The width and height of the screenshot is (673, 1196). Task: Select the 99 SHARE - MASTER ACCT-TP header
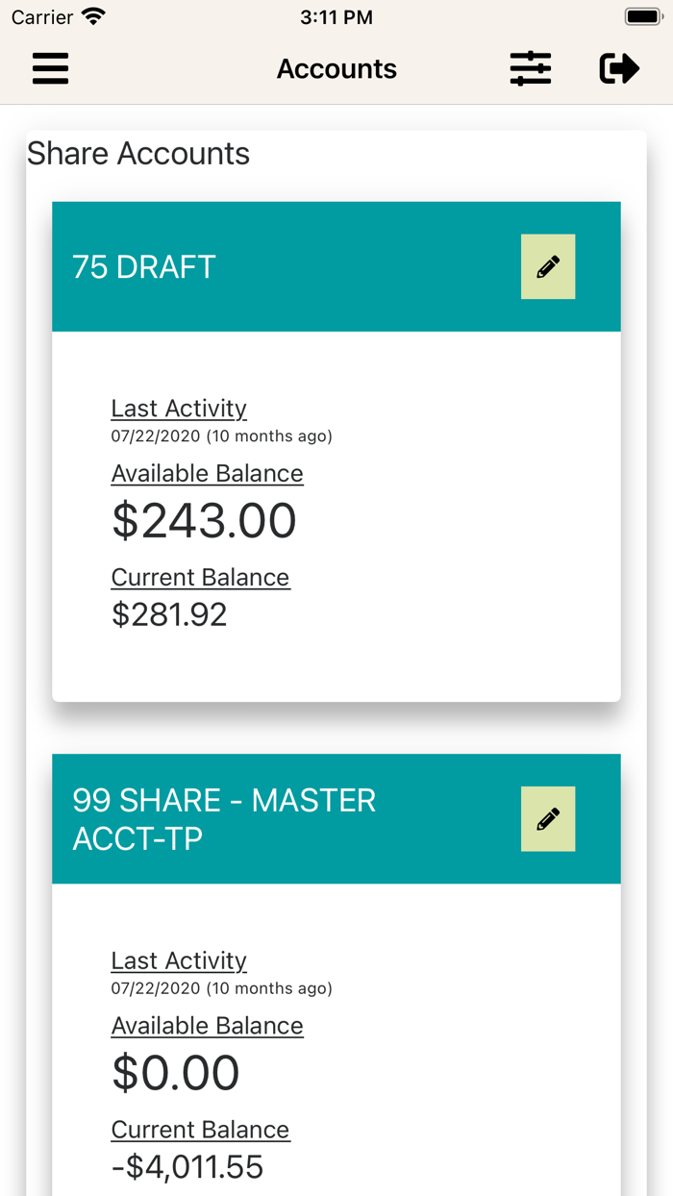coord(223,818)
